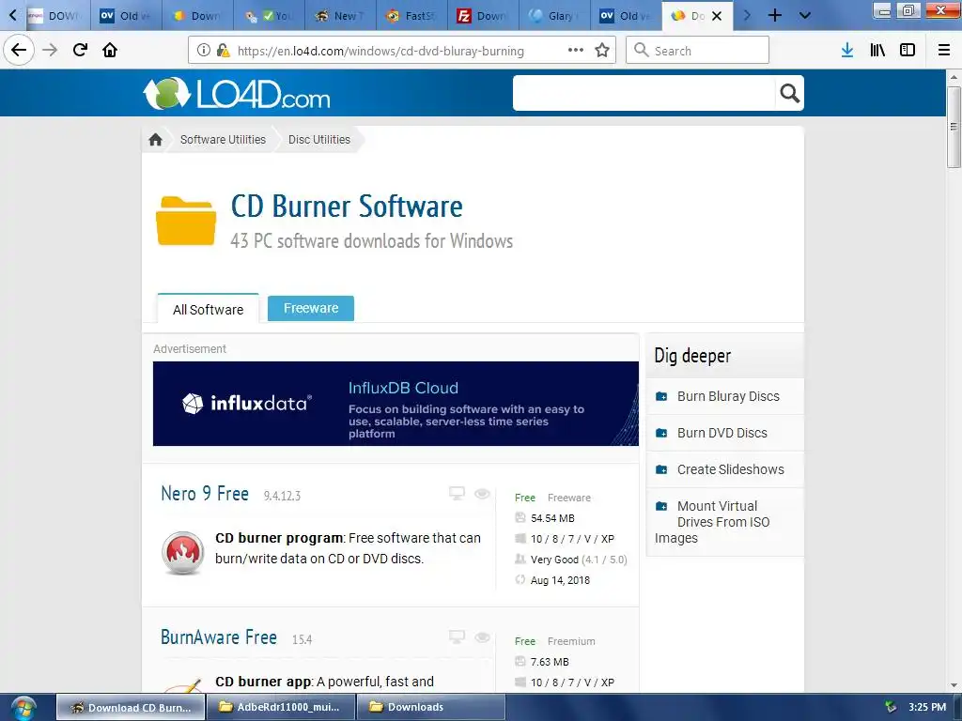
Task: Open the Create Slideshows link
Action: coord(731,469)
